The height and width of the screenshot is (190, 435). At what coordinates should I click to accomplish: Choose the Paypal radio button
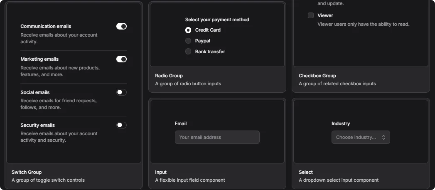[x=188, y=41]
